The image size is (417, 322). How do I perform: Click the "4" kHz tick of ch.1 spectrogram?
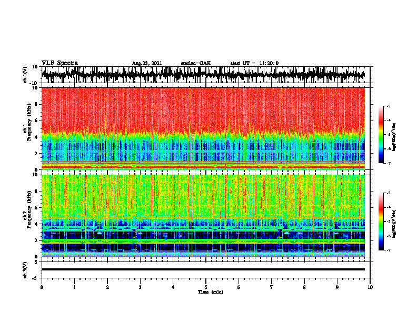36,137
